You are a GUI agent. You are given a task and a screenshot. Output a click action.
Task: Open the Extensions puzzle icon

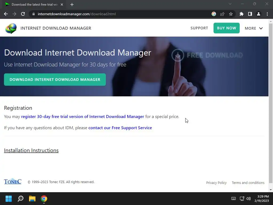(x=242, y=14)
